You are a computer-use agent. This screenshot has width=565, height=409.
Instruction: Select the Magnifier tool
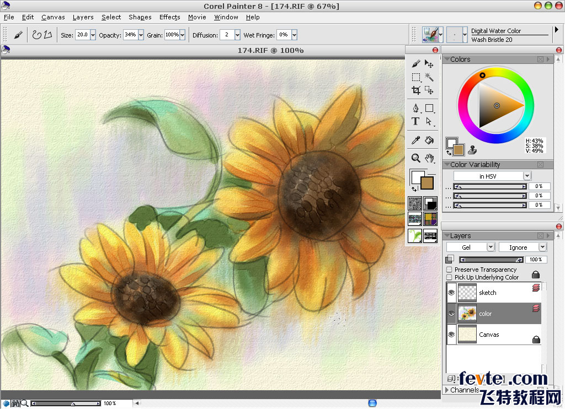pos(416,158)
